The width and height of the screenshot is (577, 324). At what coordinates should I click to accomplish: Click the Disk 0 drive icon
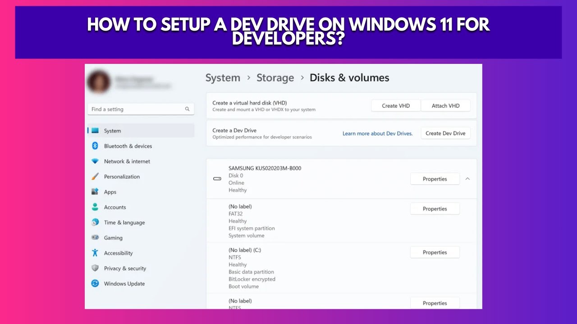[x=217, y=179]
